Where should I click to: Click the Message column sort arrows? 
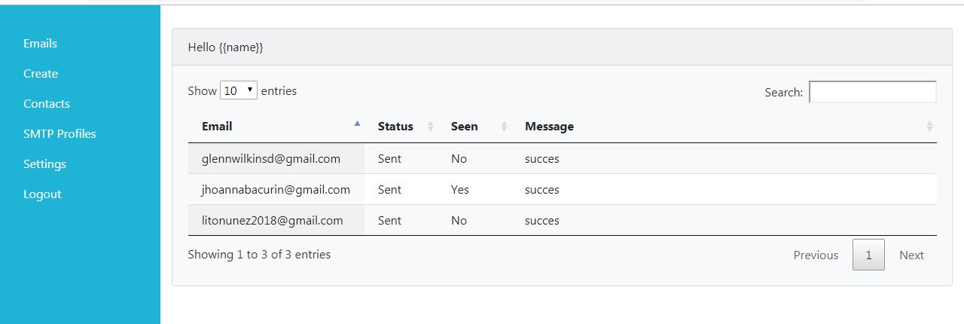[x=929, y=127]
